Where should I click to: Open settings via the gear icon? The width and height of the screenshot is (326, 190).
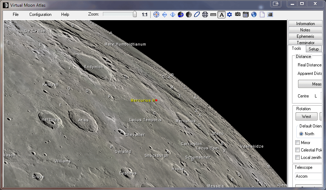coord(229,14)
